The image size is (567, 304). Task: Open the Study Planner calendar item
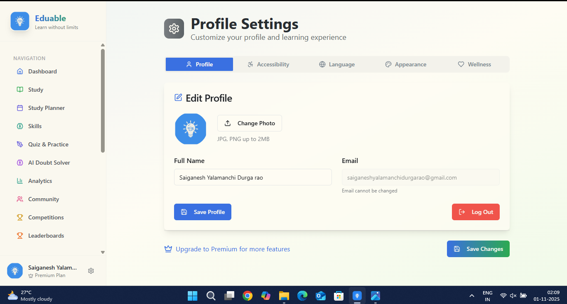46,108
